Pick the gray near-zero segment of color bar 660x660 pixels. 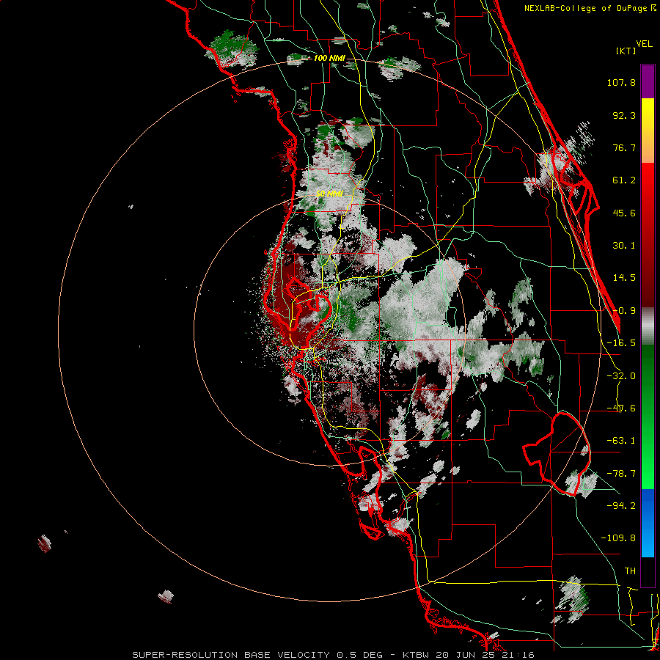(x=648, y=326)
